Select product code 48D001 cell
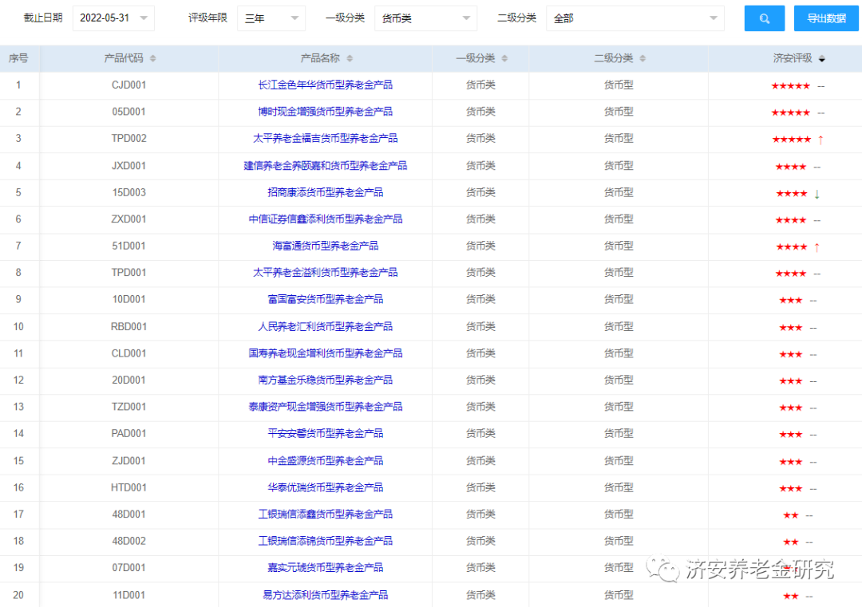Image resolution: width=862 pixels, height=607 pixels. pyautogui.click(x=129, y=514)
